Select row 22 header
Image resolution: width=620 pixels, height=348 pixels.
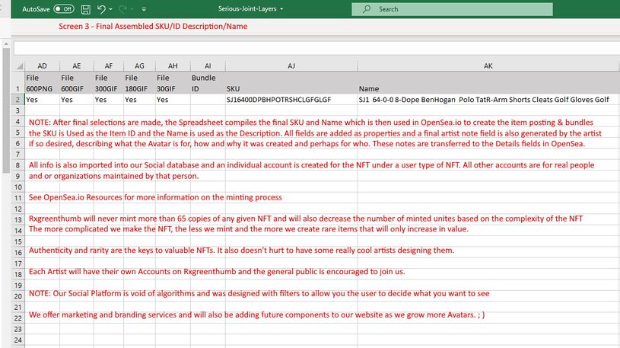coord(17,318)
